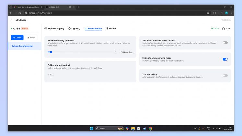Open the browser extensions puzzle icon

point(214,13)
